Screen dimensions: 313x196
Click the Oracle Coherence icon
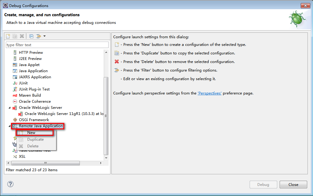pos(15,102)
